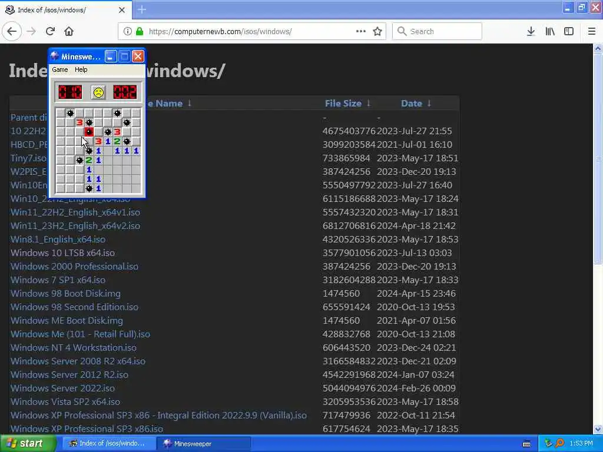The height and width of the screenshot is (452, 603).
Task: Open the library bookshelf icon
Action: click(x=550, y=31)
